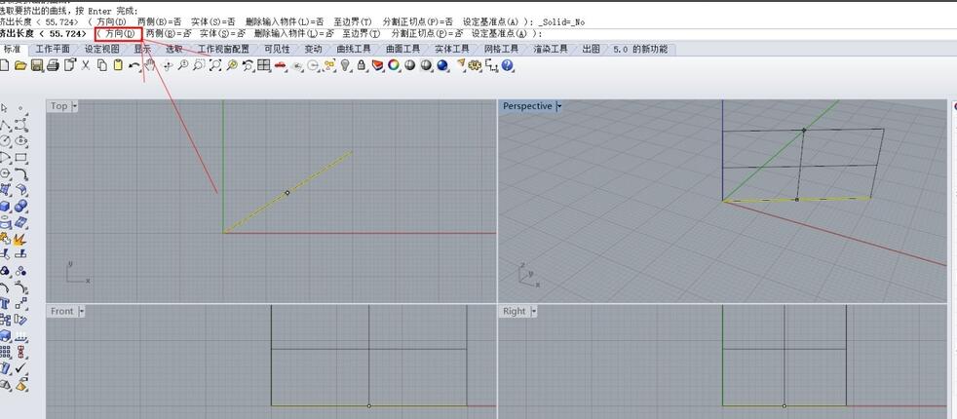Select the Rectangle tool in sidebar

(20, 157)
